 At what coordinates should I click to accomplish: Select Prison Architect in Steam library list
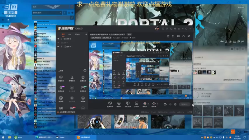tap(45, 62)
